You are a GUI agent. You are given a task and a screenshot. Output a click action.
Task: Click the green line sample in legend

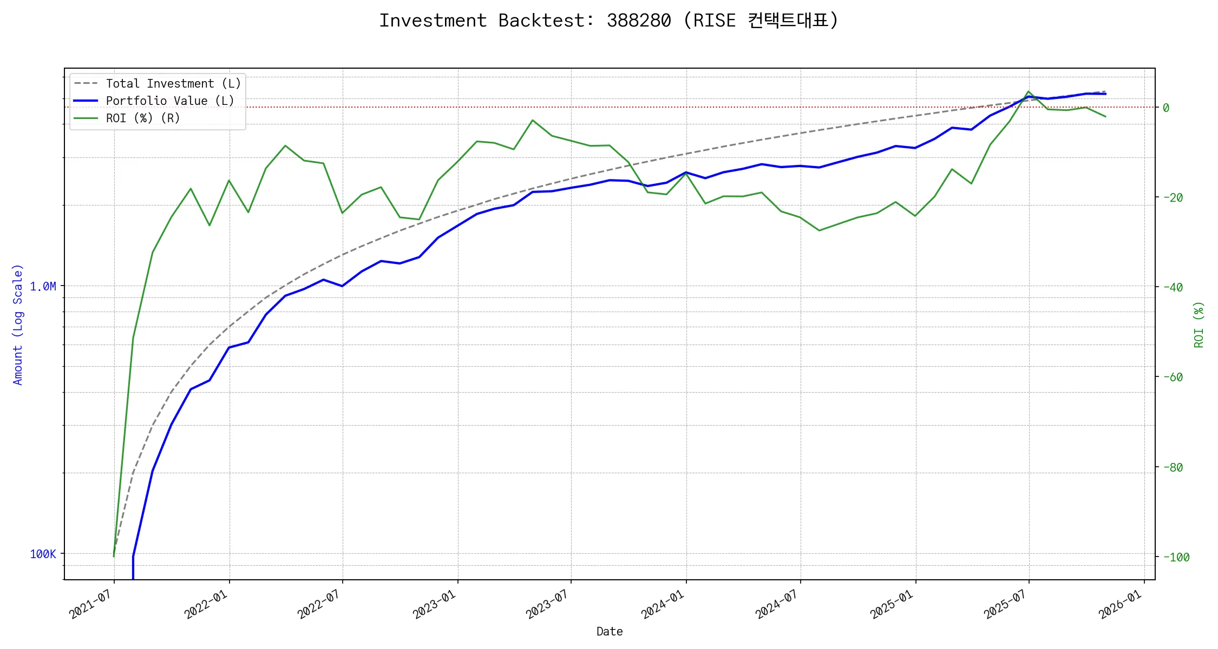click(86, 118)
